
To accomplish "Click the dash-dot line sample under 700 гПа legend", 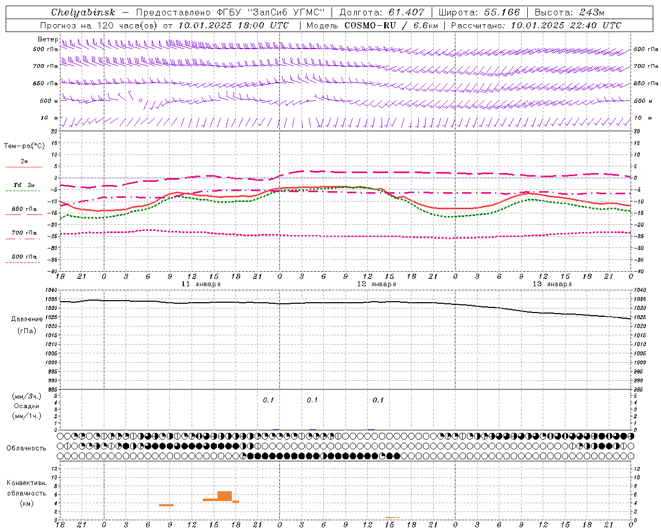I will point(23,239).
